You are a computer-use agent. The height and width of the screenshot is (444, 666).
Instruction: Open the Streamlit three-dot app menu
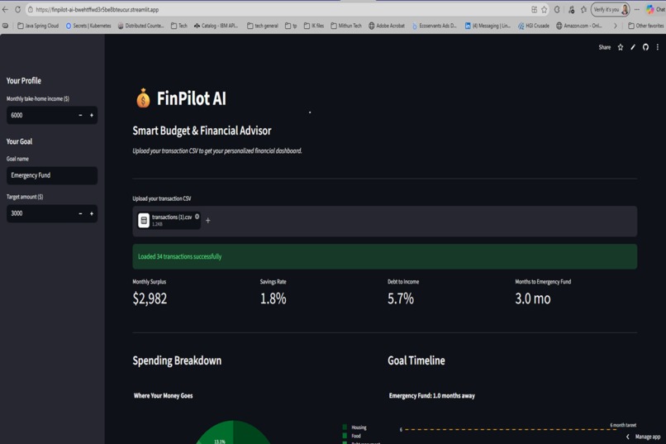point(658,47)
